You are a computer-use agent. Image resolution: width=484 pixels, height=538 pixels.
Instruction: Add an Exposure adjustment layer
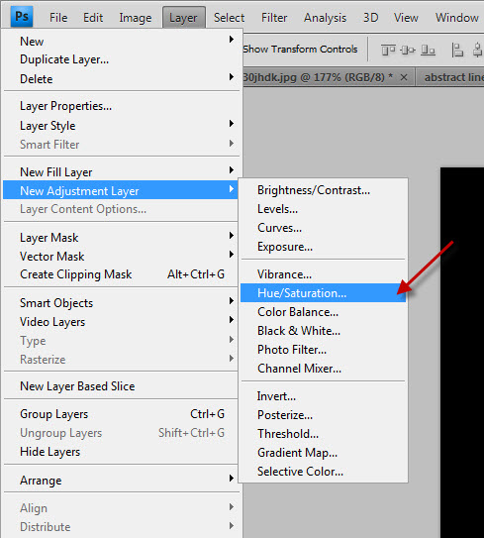324,247
